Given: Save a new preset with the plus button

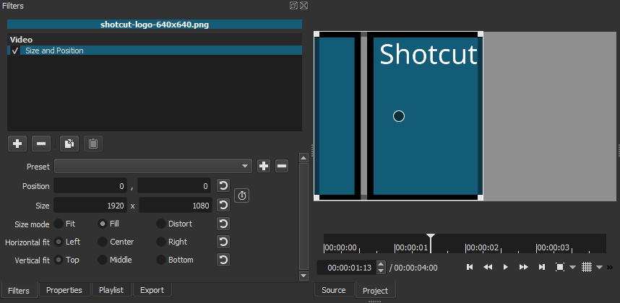Looking at the screenshot, I should 264,166.
